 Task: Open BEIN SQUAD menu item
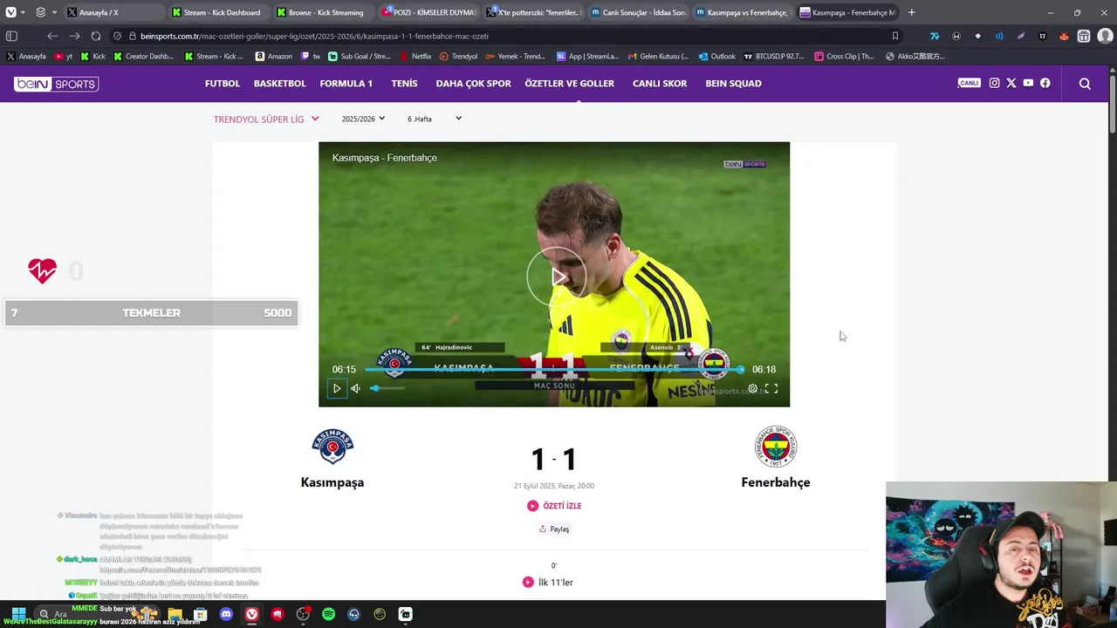tap(733, 84)
